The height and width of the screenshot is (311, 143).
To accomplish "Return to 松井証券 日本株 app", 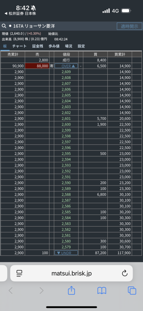I will tap(20, 13).
